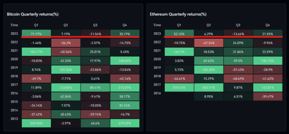
Task: Click Bitcoin 2017 Q4 cell 215.07%
Action: [x=125, y=87]
